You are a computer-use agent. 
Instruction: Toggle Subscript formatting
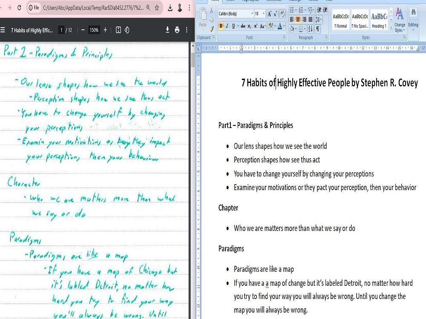tap(249, 26)
